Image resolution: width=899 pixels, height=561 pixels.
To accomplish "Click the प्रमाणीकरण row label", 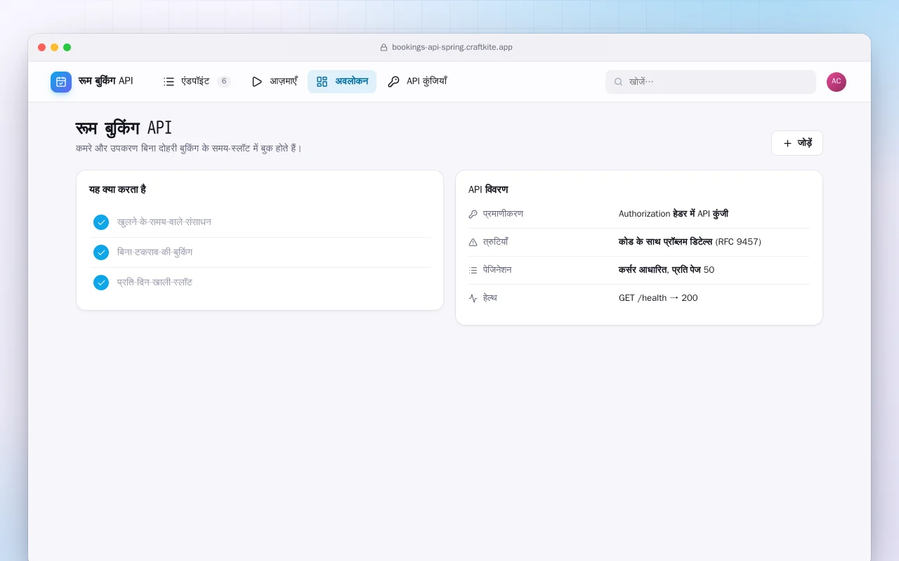I will click(503, 214).
